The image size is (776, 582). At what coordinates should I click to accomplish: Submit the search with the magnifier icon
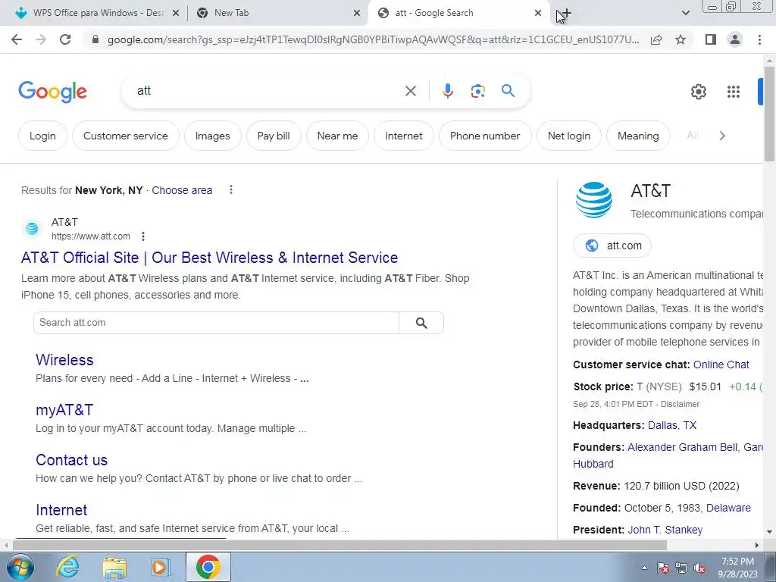[508, 91]
